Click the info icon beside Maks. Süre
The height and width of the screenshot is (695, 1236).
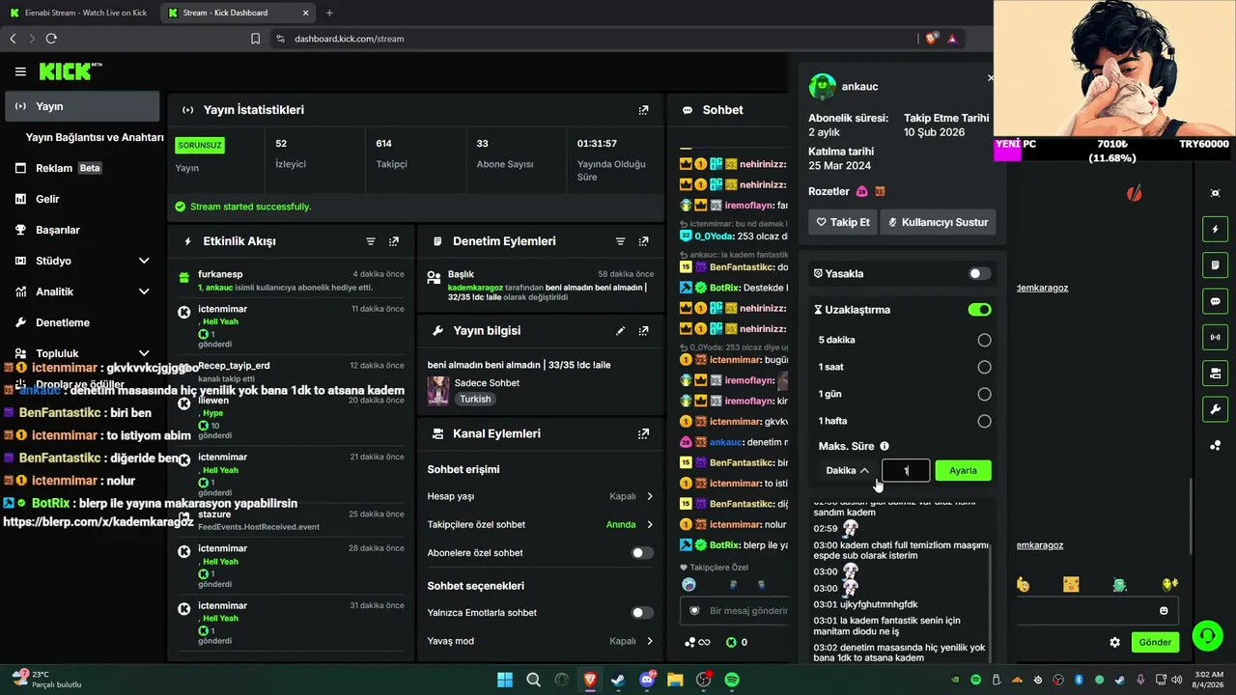884,446
